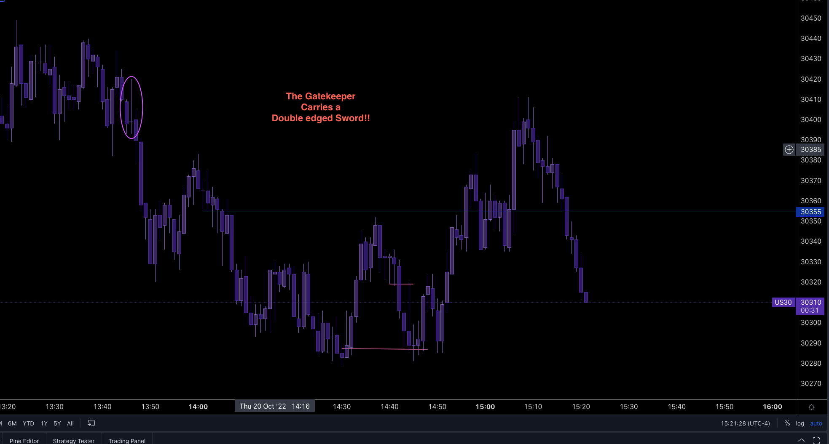This screenshot has height=444, width=829.
Task: Click the 14:00 label on the time axis
Action: tap(198, 407)
